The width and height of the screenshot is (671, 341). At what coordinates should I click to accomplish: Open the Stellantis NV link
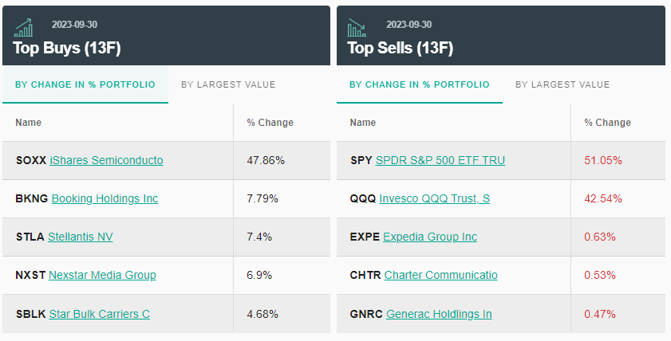(81, 237)
